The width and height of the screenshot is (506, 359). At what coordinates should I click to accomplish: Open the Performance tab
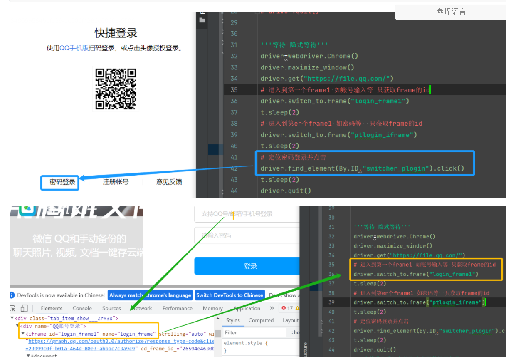coord(178,308)
